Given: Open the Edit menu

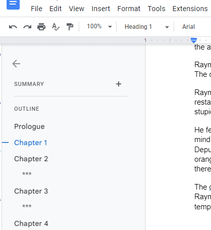Looking at the screenshot, I should pos(56,9).
